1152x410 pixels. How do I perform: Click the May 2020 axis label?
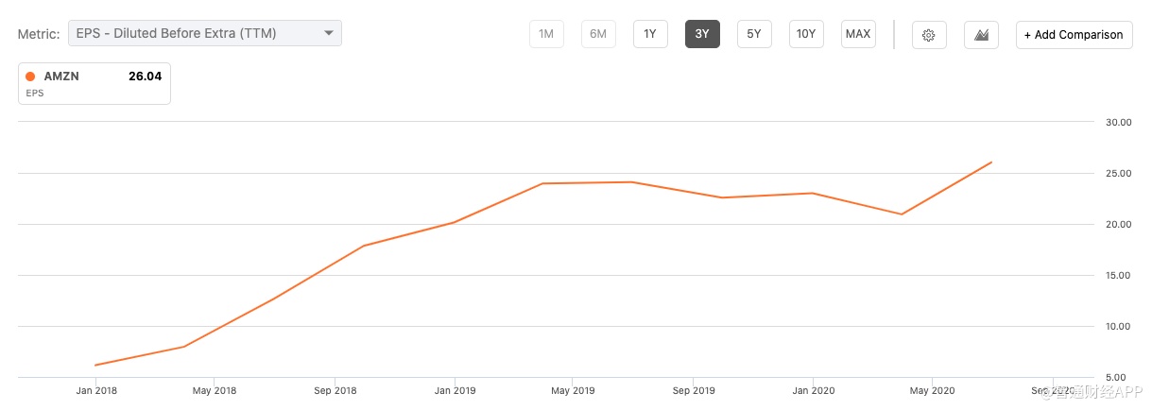pos(931,390)
